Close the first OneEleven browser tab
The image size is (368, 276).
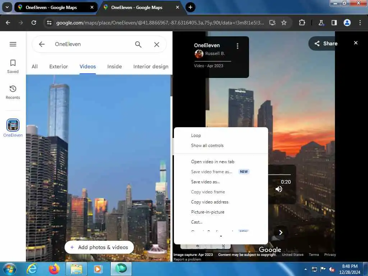pyautogui.click(x=92, y=8)
